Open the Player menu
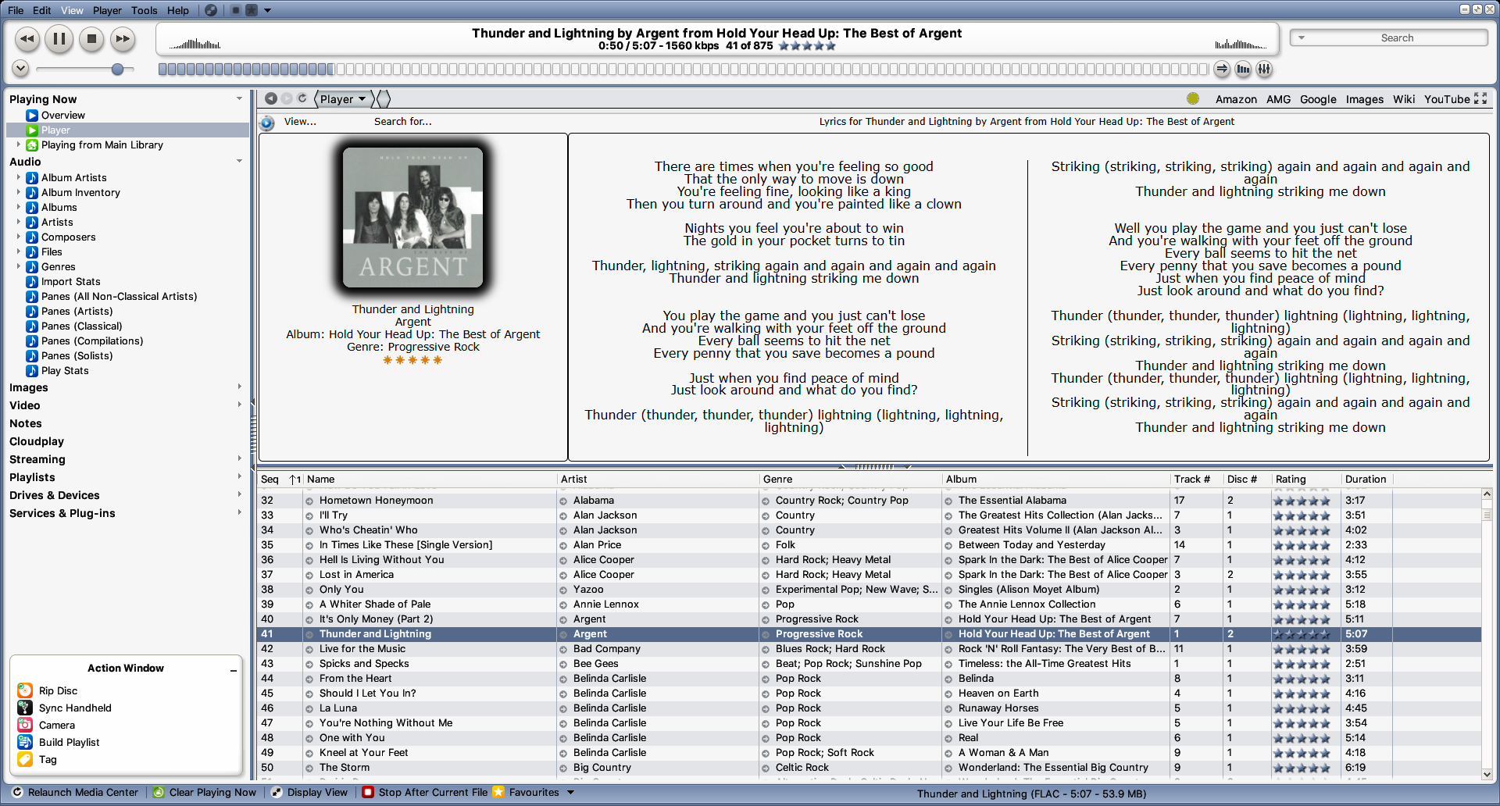 pos(107,10)
